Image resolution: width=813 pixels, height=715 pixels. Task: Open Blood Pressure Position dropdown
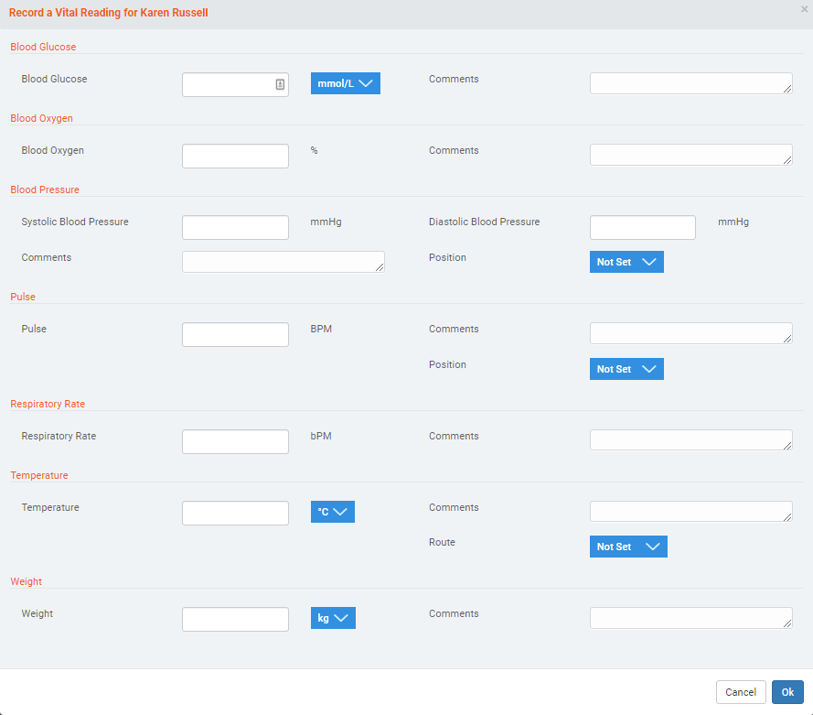point(626,262)
